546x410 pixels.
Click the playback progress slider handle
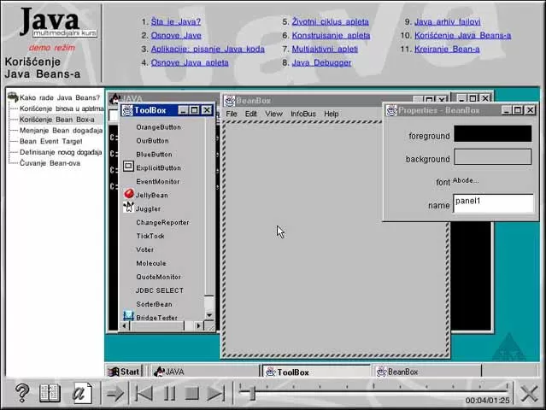click(x=252, y=393)
